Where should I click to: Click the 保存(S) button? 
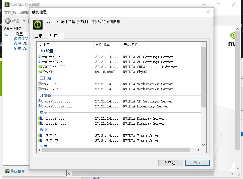point(170,163)
